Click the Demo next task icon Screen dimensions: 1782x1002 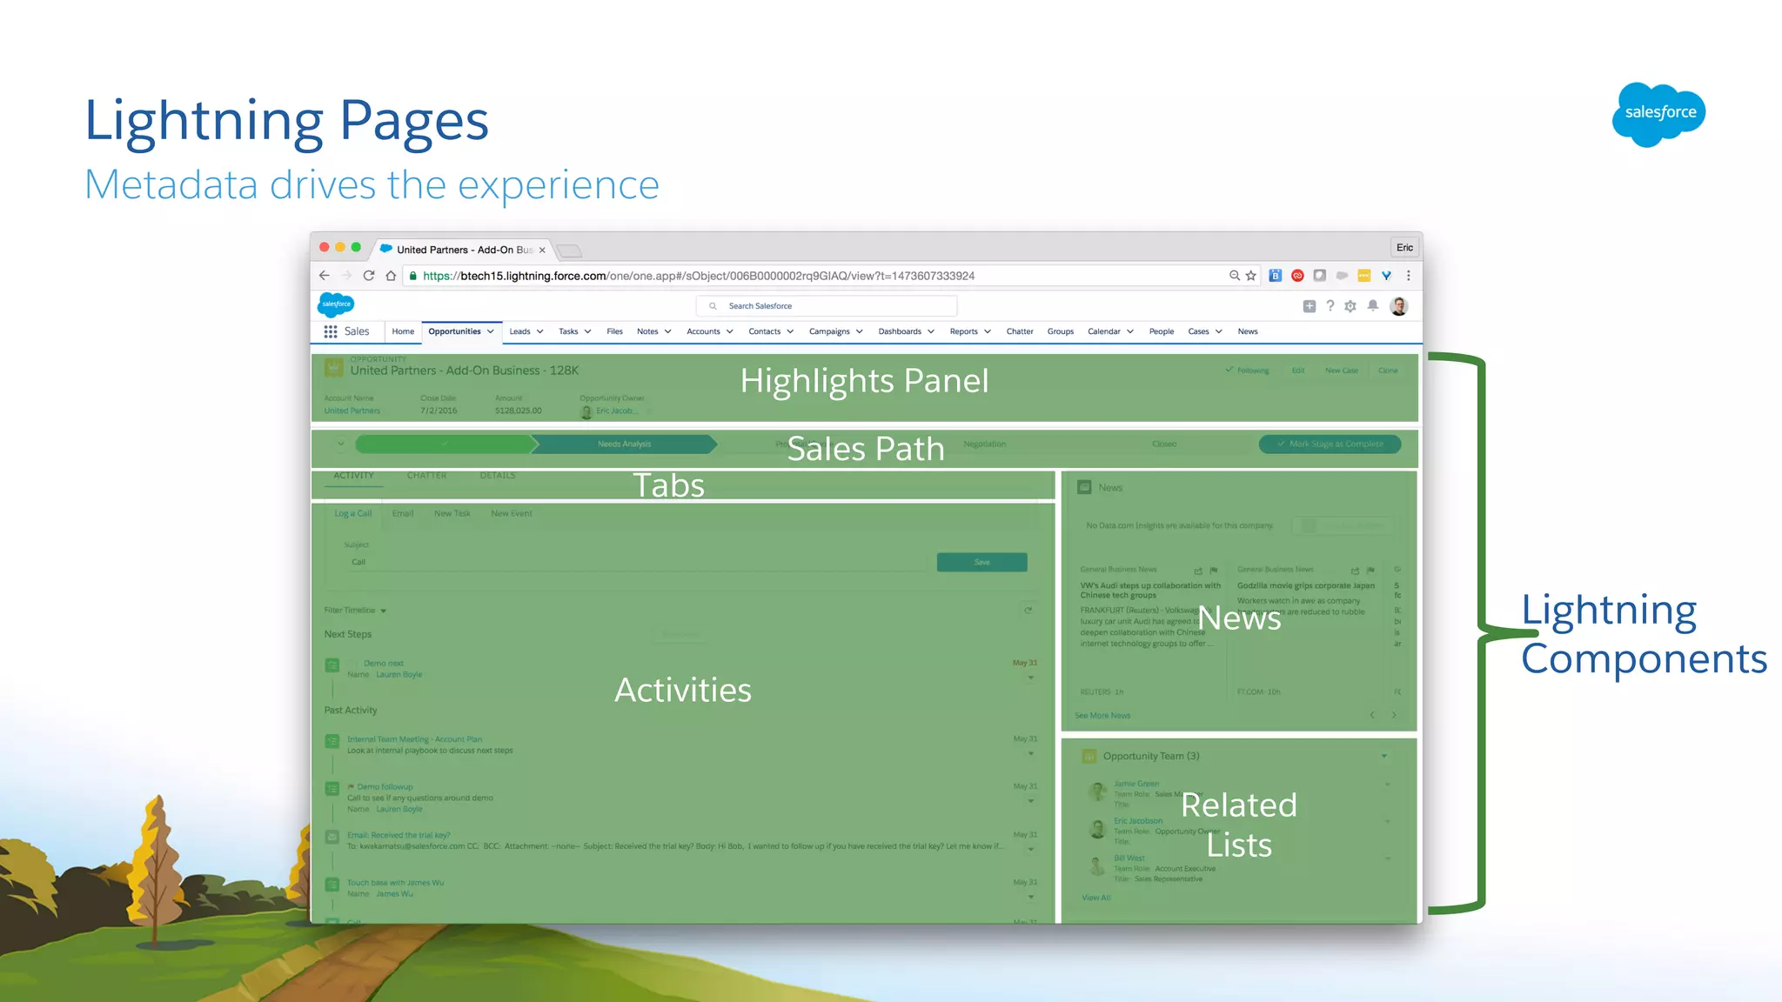tap(332, 665)
